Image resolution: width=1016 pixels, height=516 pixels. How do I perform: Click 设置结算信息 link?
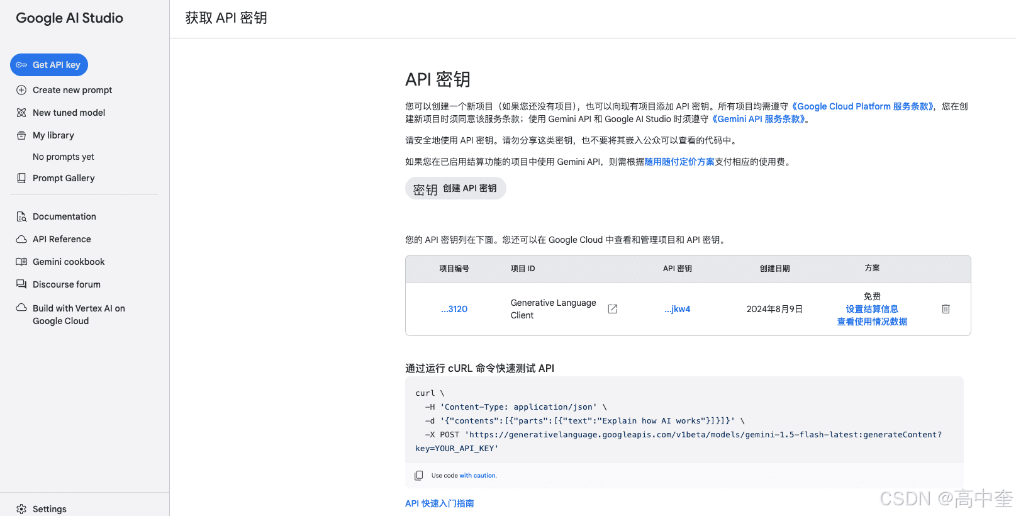(x=872, y=309)
